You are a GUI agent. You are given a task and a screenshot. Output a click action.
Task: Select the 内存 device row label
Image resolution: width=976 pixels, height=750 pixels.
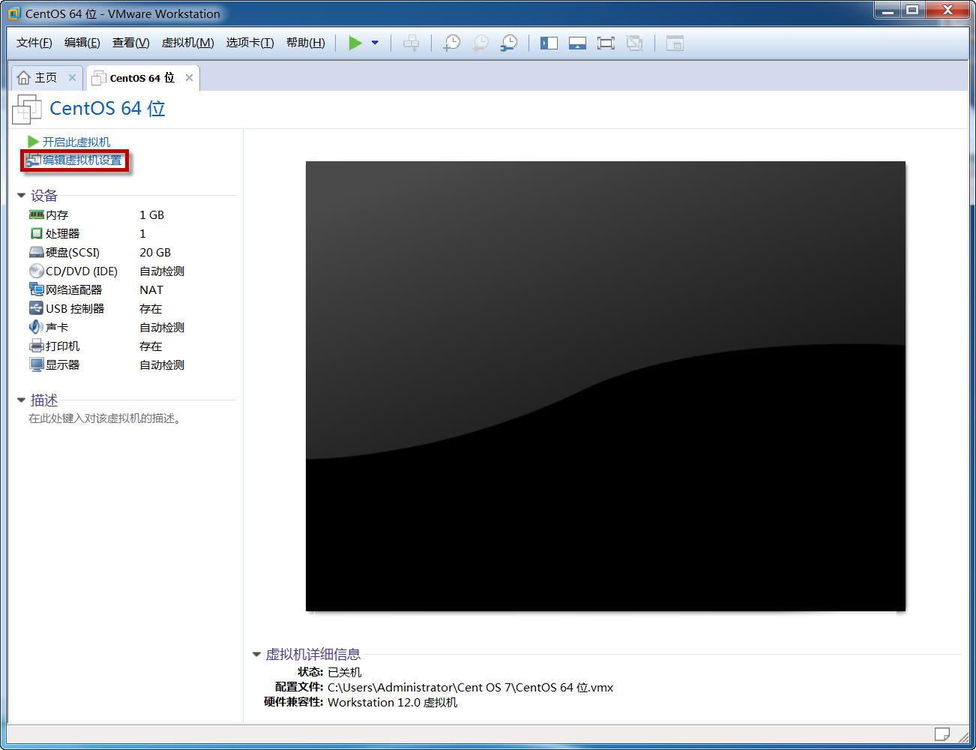[x=57, y=214]
